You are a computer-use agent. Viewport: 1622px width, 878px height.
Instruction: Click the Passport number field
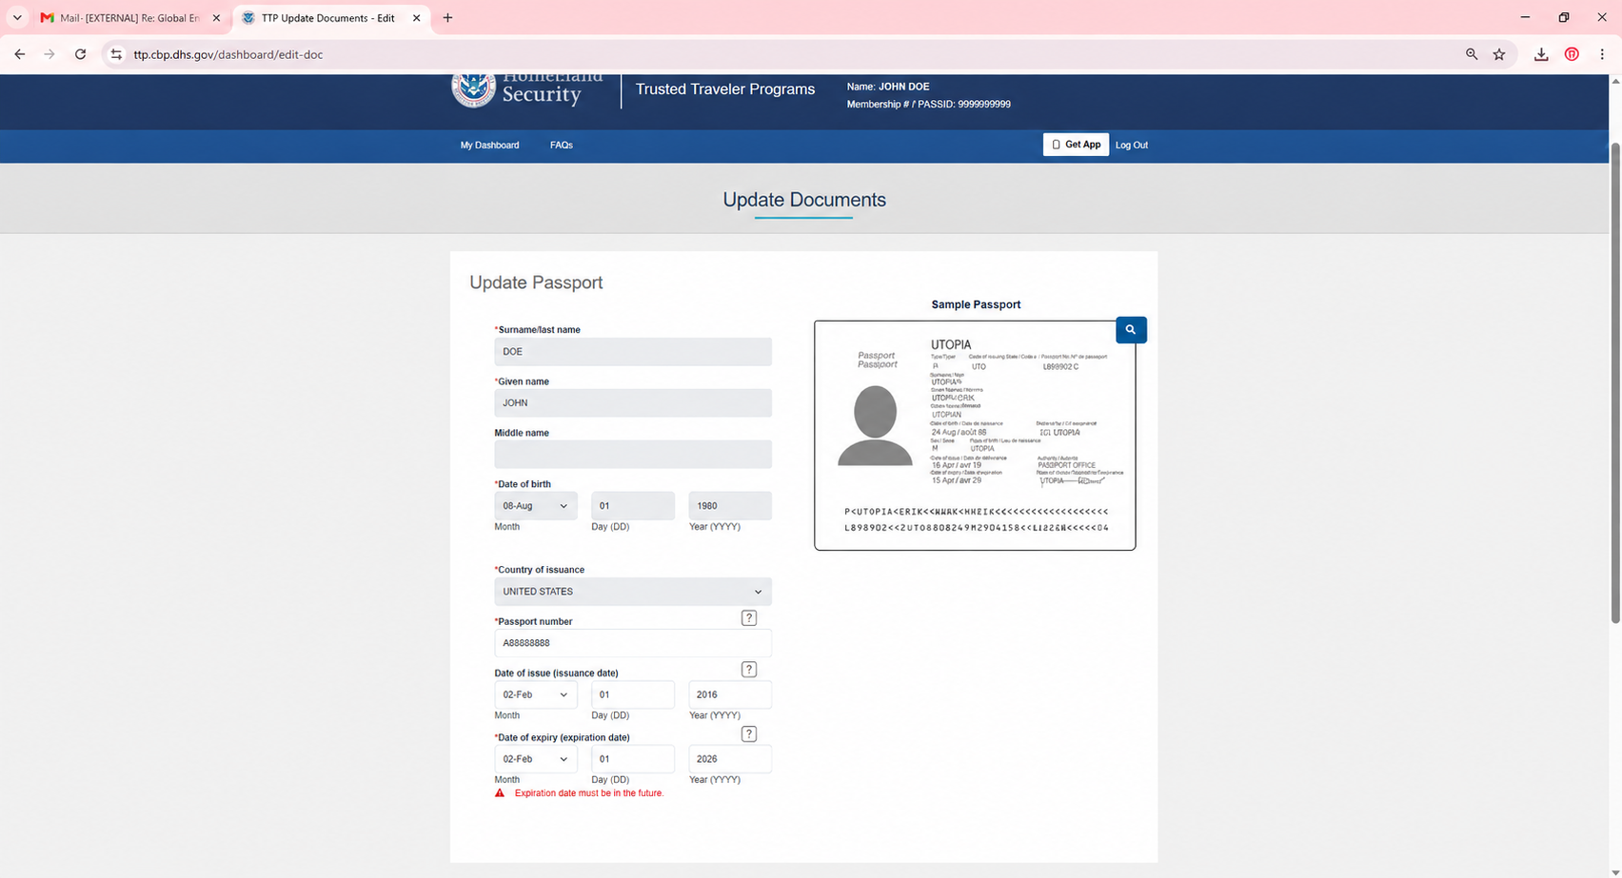633,643
